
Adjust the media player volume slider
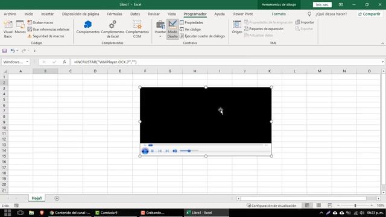189,151
